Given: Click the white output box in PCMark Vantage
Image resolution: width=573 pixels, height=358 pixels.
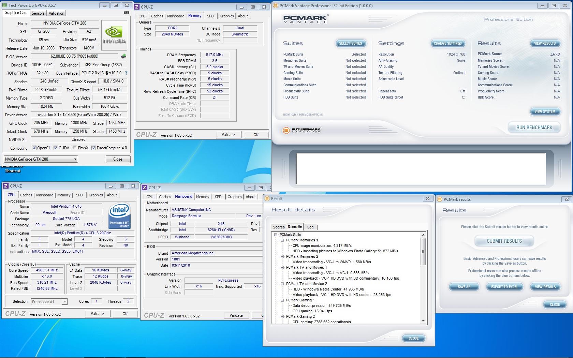Looking at the screenshot, I should (421, 169).
